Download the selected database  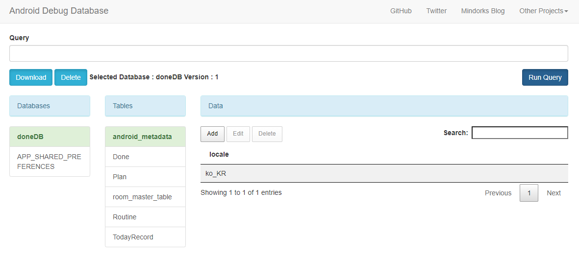coord(31,77)
